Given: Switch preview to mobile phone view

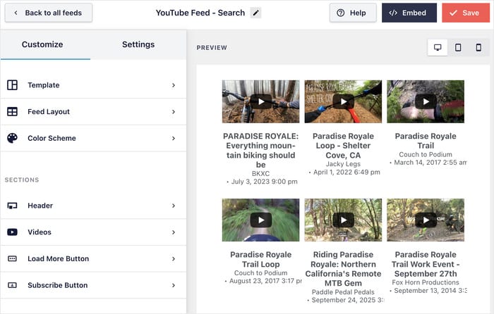Looking at the screenshot, I should point(478,47).
